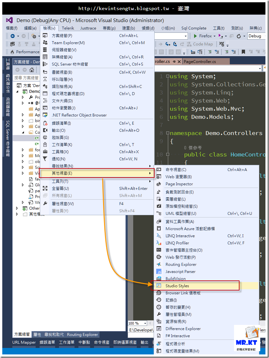Click the 輸出(O) output icon
The image size is (269, 358).
(45, 130)
